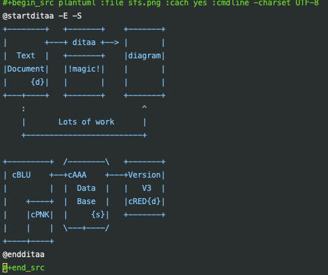The height and width of the screenshot is (275, 328).
Task: Click the #+end_src line
Action: (23, 268)
